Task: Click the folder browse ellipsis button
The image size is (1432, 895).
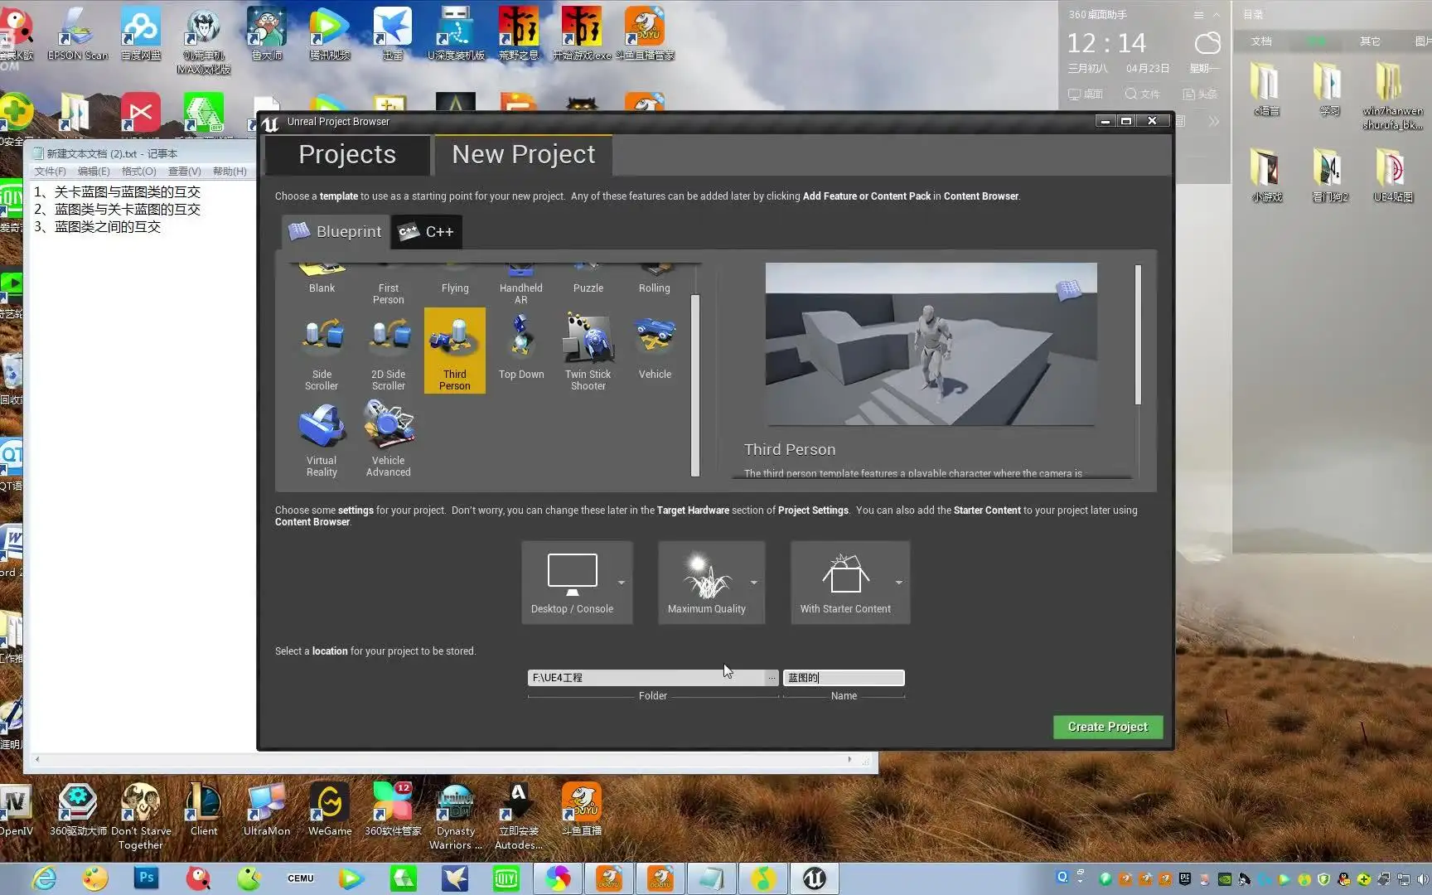Action: click(772, 678)
